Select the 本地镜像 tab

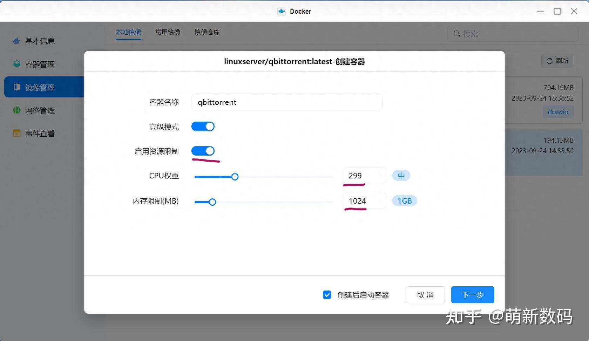[128, 32]
